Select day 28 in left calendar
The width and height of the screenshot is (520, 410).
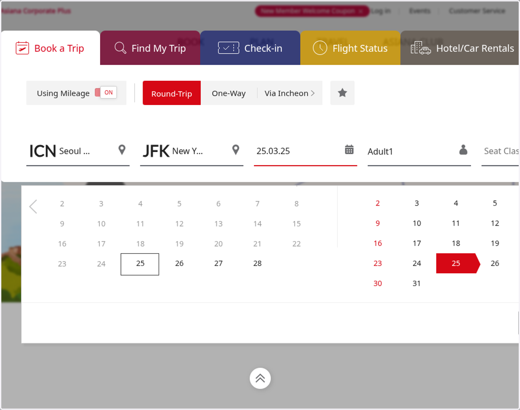point(257,263)
